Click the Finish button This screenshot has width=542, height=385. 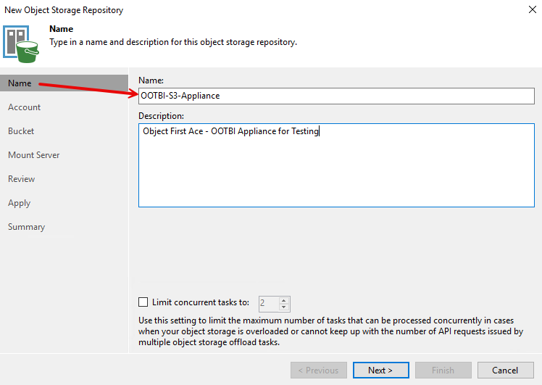pos(443,370)
